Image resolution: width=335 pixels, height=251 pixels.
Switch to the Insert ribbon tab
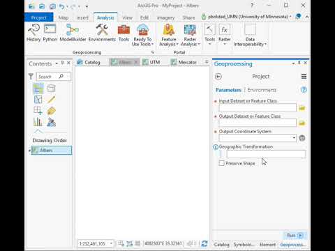[82, 17]
